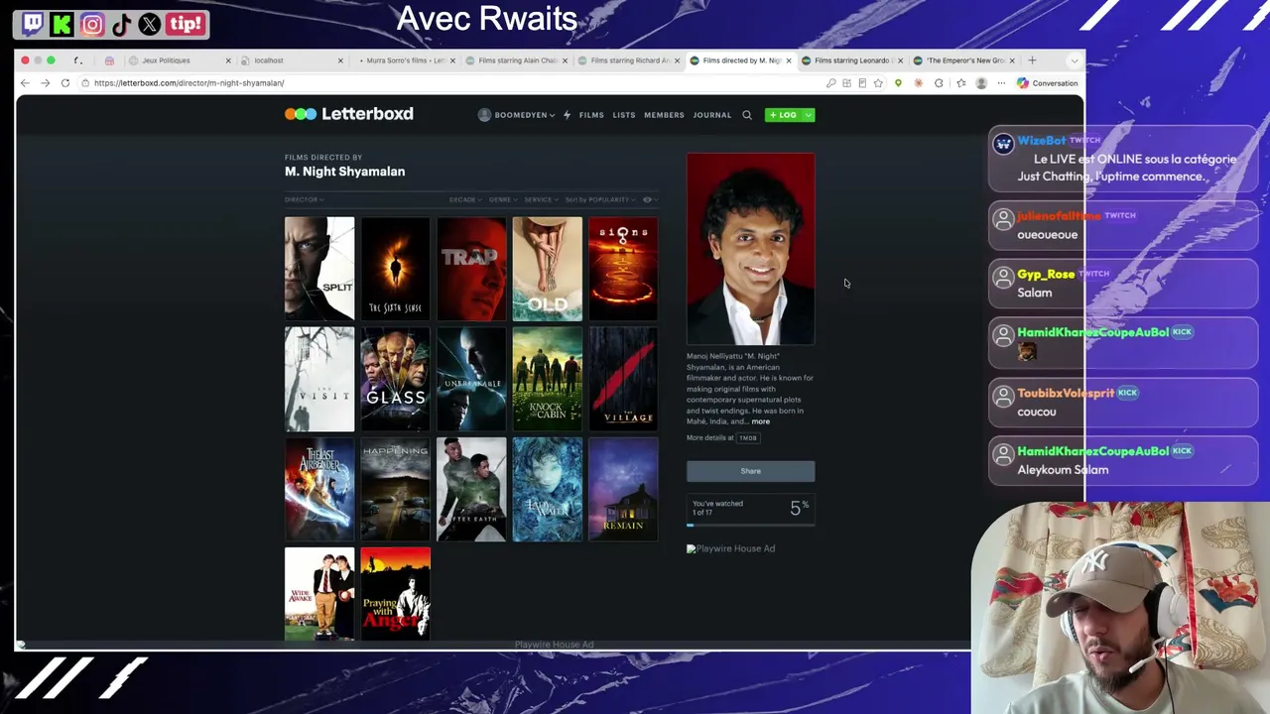Viewport: 1270px width, 714px height.
Task: Open a new browser tab
Action: (1032, 60)
